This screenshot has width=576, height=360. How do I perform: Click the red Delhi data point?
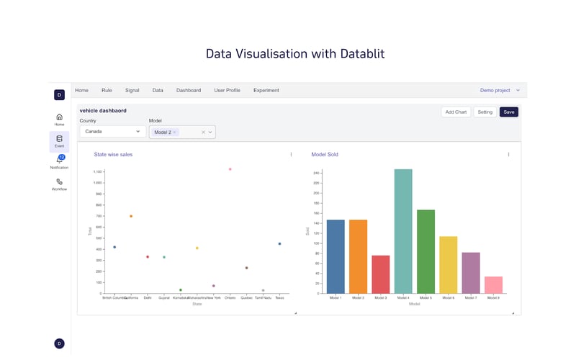point(148,257)
